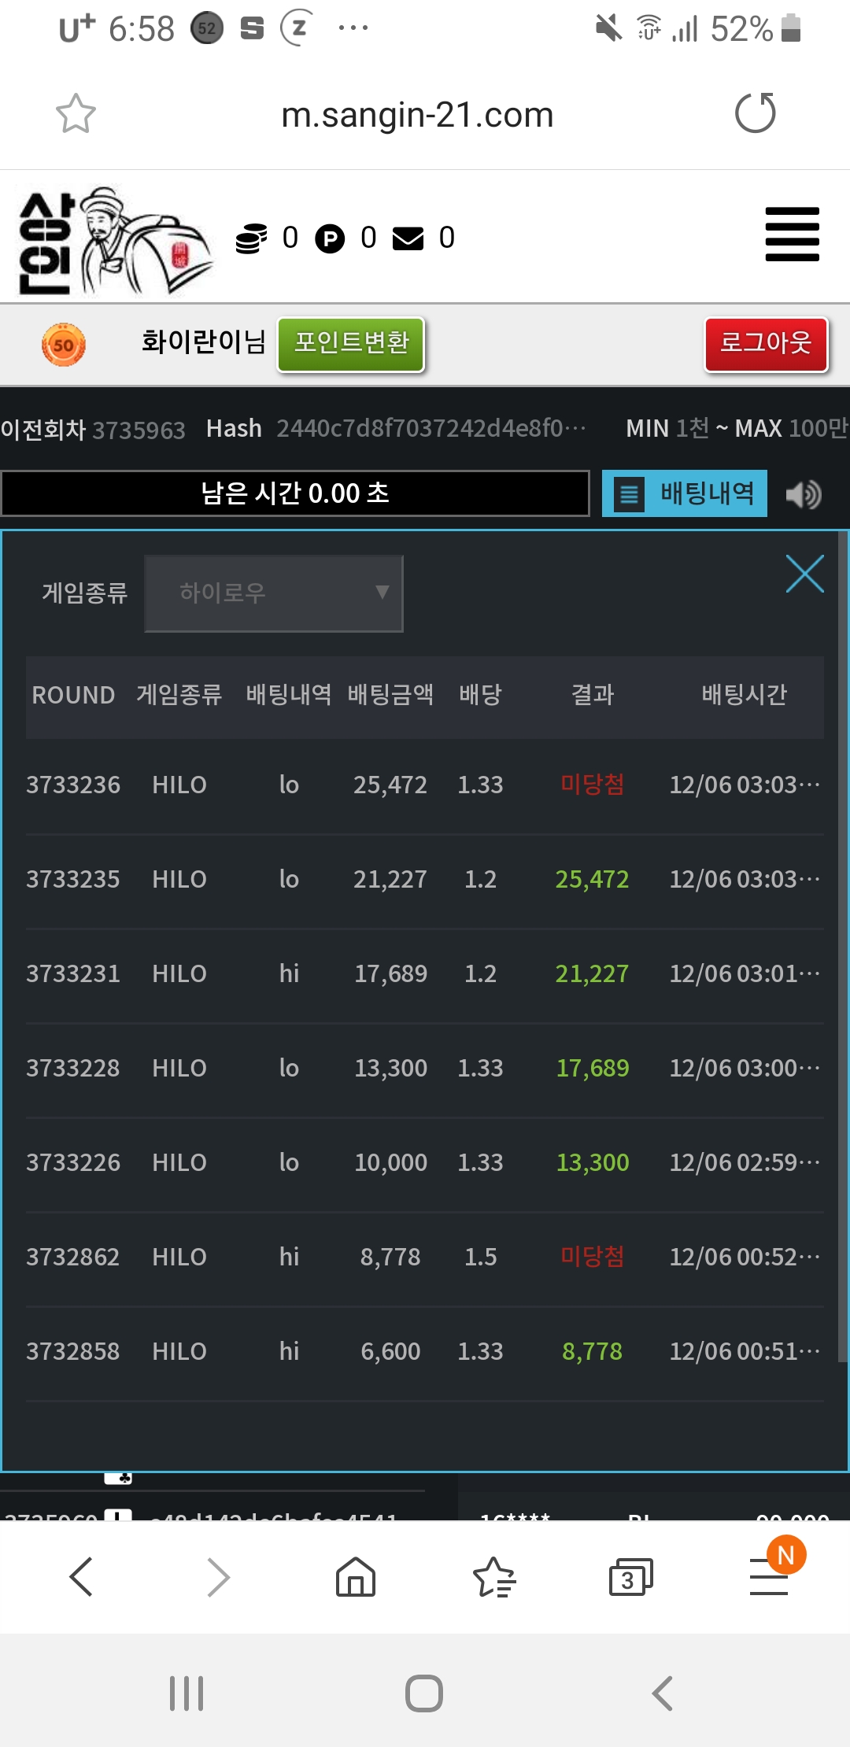The width and height of the screenshot is (850, 1747).
Task: Tap the m.sangin-21.com address bar
Action: tap(417, 115)
